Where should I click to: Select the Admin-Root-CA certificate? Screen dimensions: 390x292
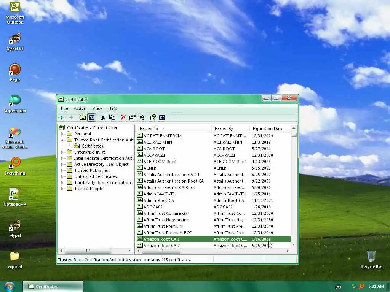213,200
